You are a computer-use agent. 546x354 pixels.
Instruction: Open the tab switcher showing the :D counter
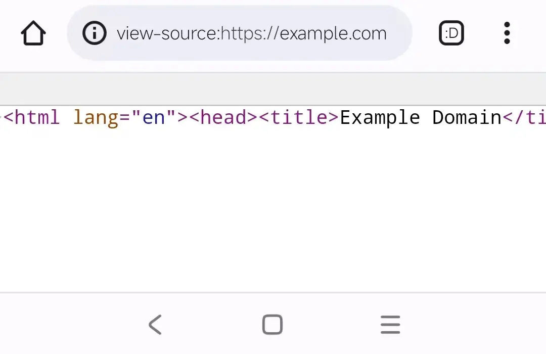coord(451,33)
